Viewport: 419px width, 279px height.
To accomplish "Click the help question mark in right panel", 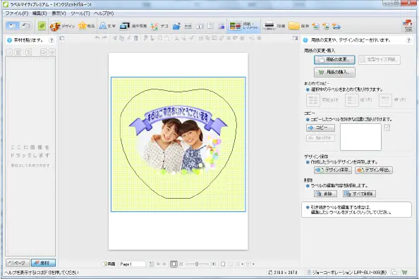I will pos(408,40).
